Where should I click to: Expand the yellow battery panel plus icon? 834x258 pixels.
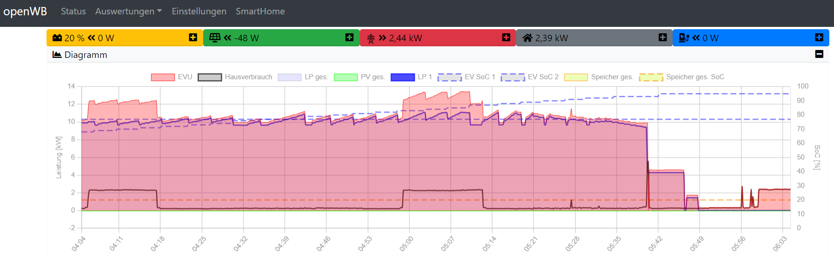(193, 38)
